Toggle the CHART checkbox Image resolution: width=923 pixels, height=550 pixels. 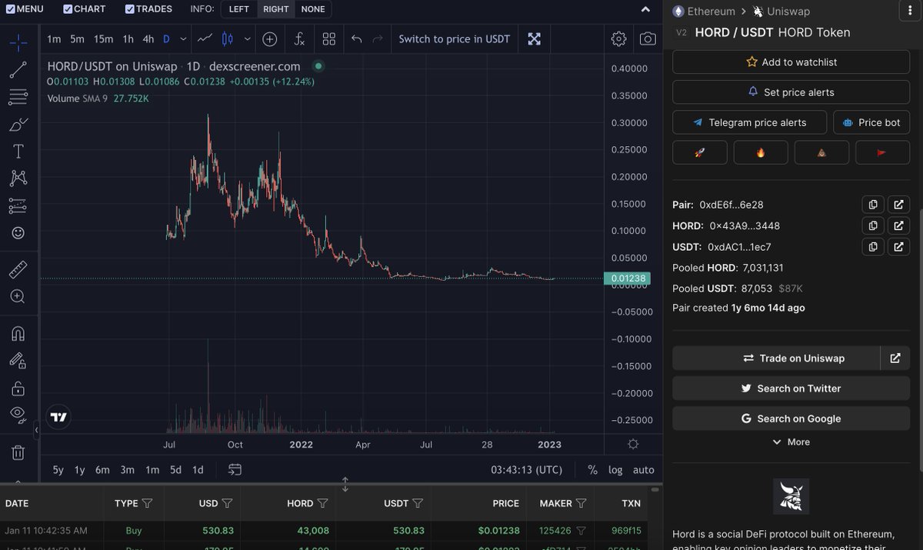[68, 9]
